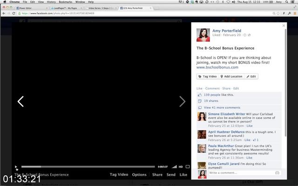Select the Amy Porterfield Facebook tab
Screen dimensions: 298x186
click(x=136, y=8)
